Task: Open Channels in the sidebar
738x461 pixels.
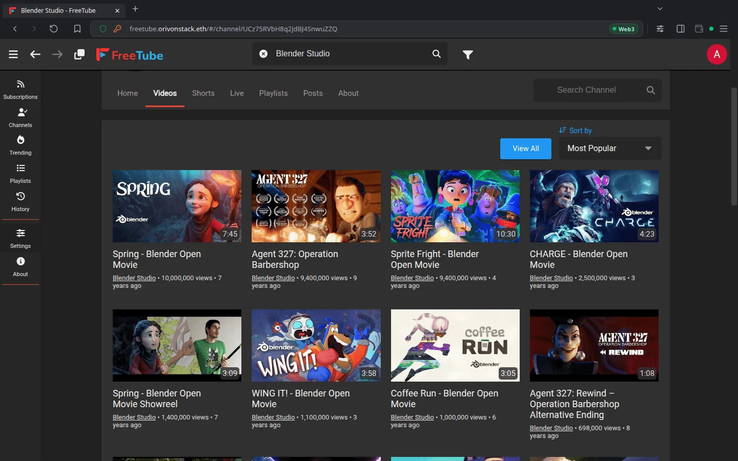Action: pos(20,118)
